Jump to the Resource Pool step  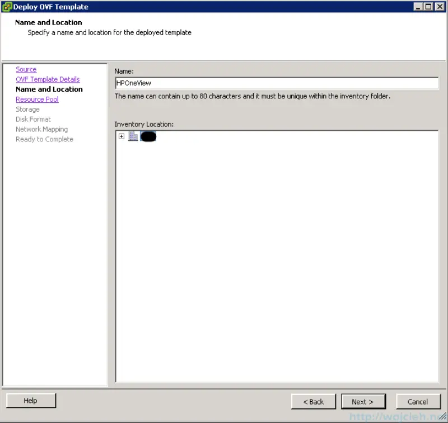tap(37, 99)
